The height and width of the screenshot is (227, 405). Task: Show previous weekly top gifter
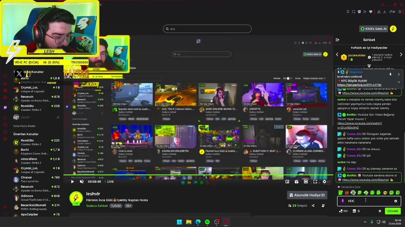pos(337,55)
